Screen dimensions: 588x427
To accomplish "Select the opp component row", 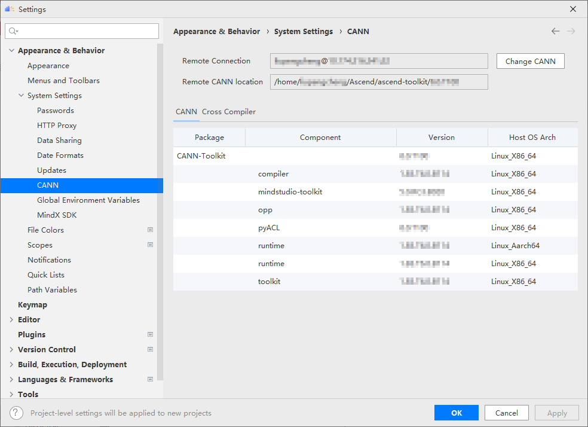I will (375, 210).
